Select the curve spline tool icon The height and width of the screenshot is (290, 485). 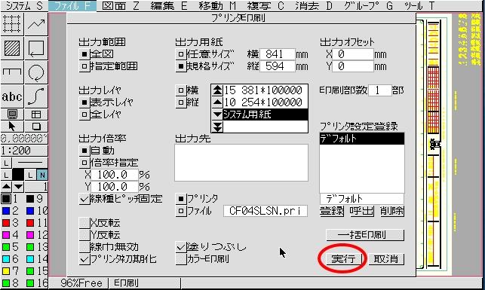[x=36, y=96]
